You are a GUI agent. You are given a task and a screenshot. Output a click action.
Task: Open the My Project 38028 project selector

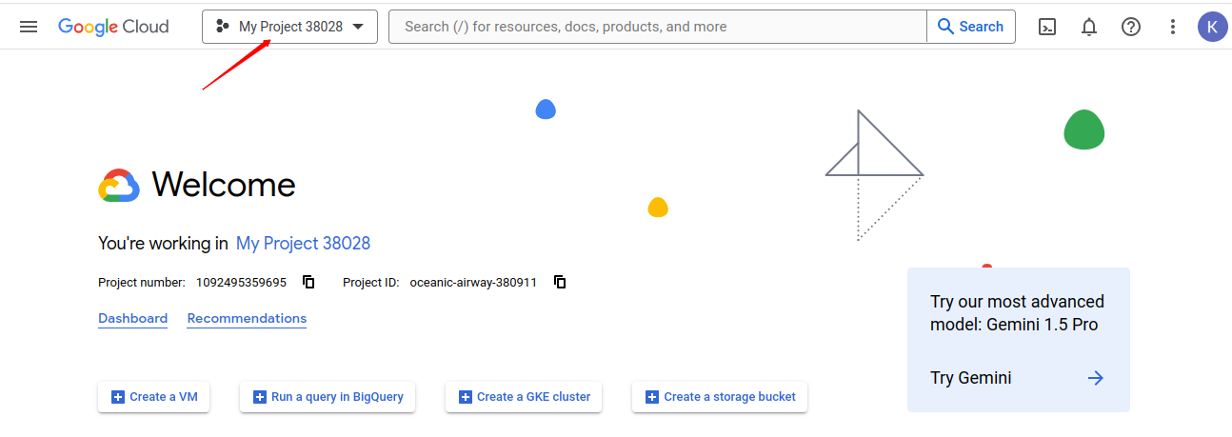(x=289, y=27)
